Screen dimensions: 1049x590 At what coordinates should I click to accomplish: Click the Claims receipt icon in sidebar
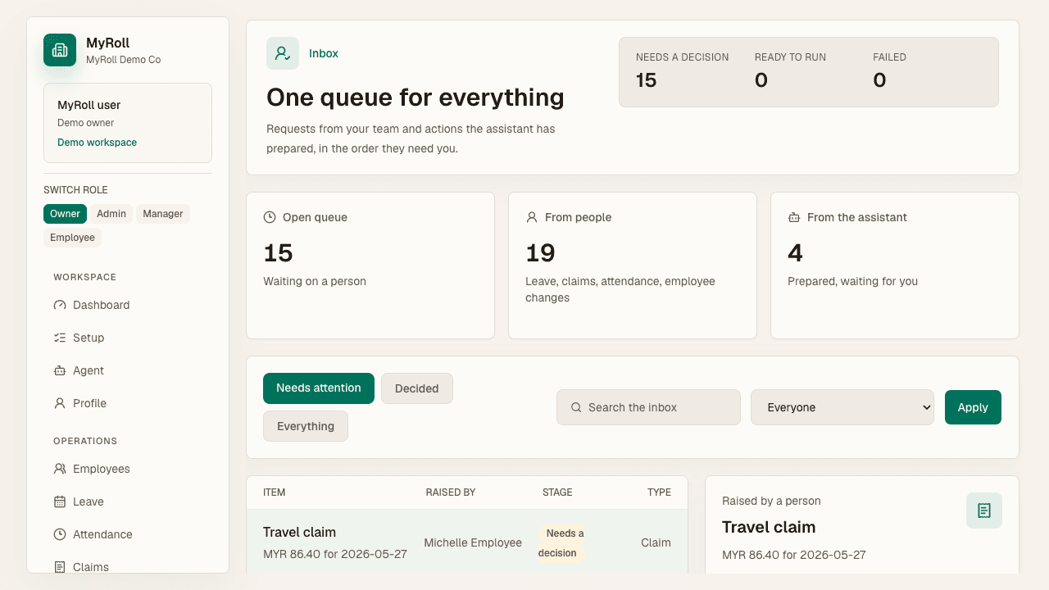tap(60, 567)
